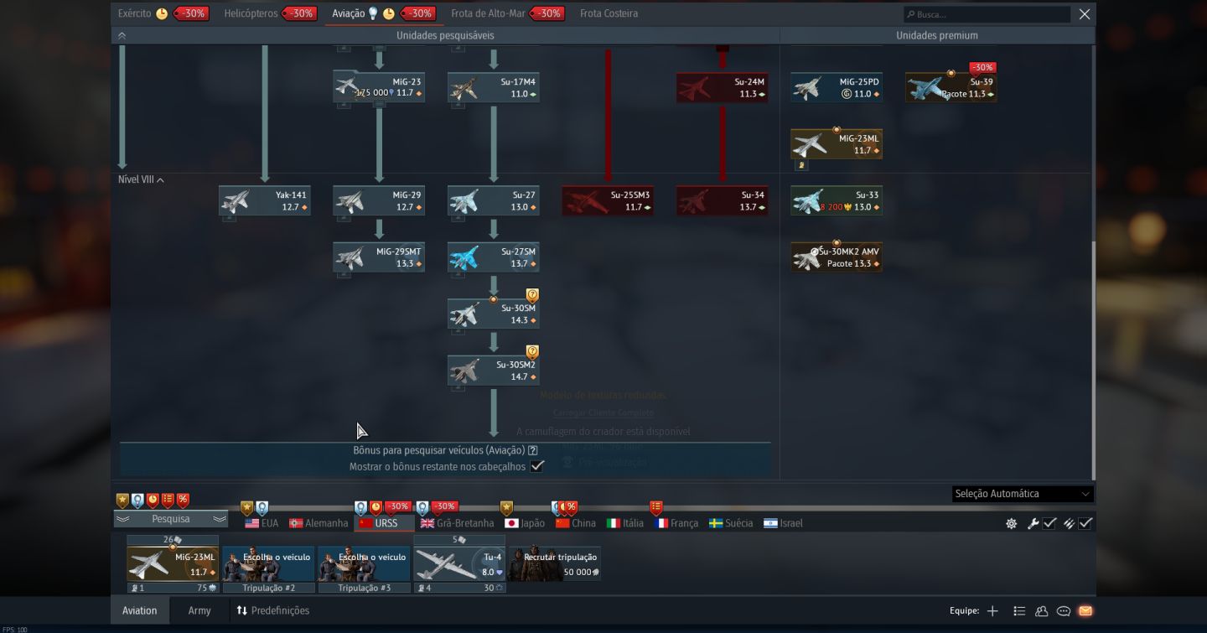1207x633 pixels.
Task: Switch to the EUA nation
Action: [x=262, y=523]
